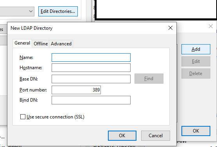
Task: Close the New LDAP Directory dialog
Action: pyautogui.click(x=170, y=28)
